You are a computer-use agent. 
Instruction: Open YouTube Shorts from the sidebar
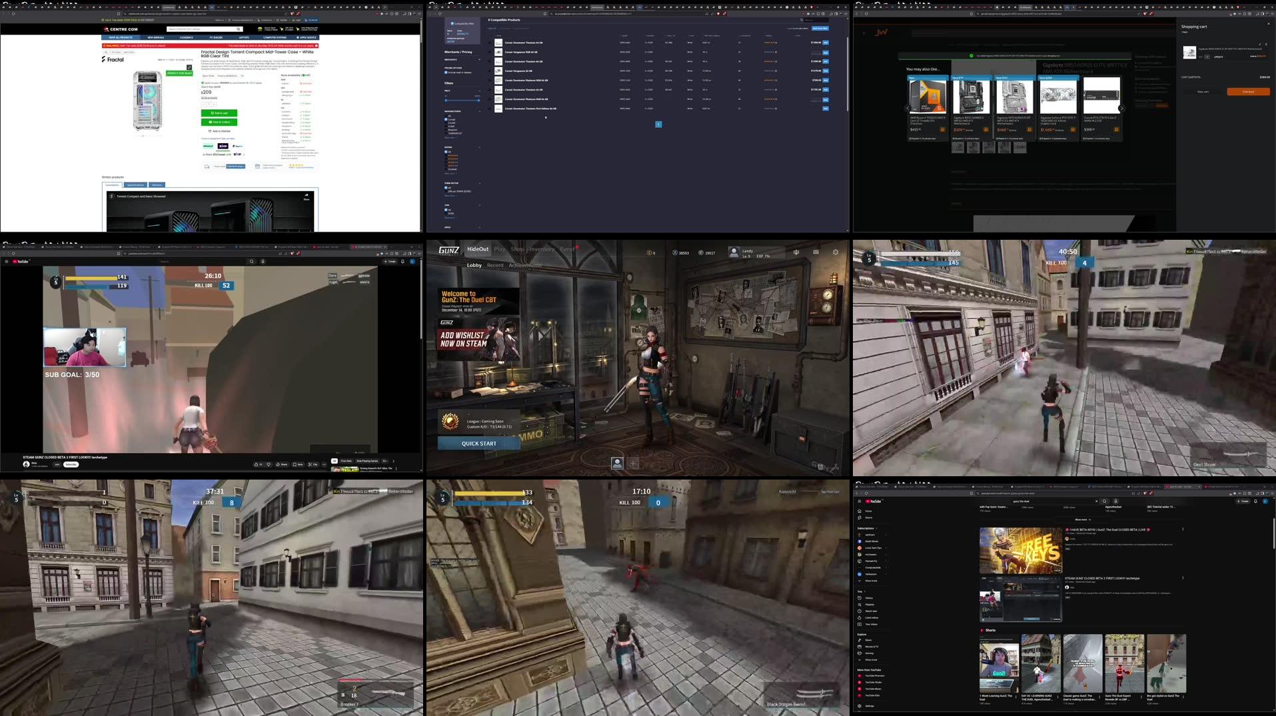(869, 518)
